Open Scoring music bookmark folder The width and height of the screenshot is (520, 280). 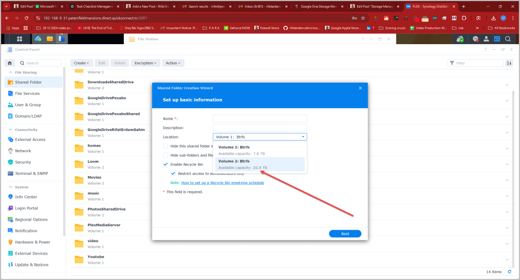(x=393, y=28)
